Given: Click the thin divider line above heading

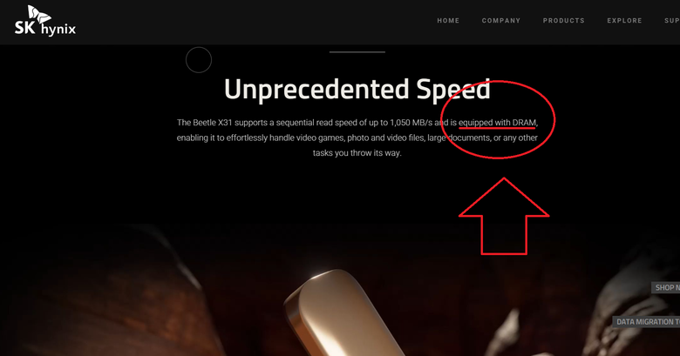Looking at the screenshot, I should (357, 52).
